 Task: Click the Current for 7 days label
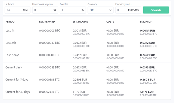(x=17, y=80)
